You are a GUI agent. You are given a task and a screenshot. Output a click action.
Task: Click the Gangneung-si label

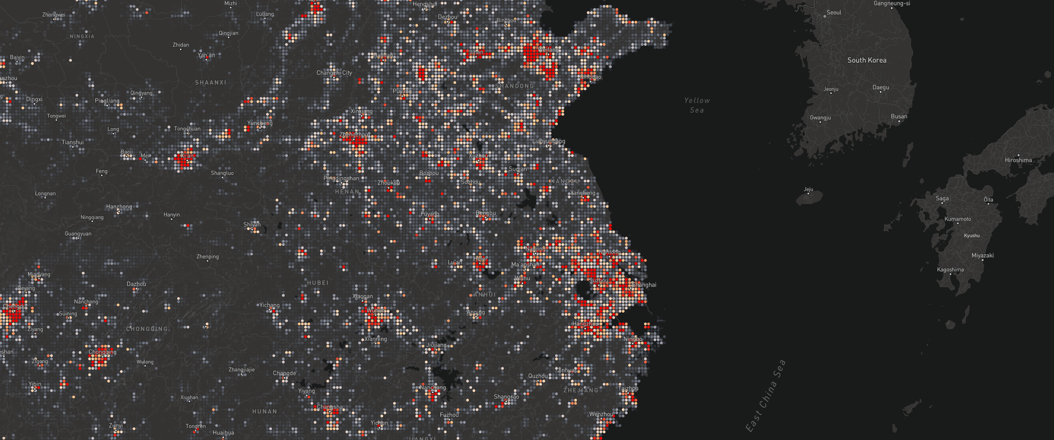[x=892, y=3]
